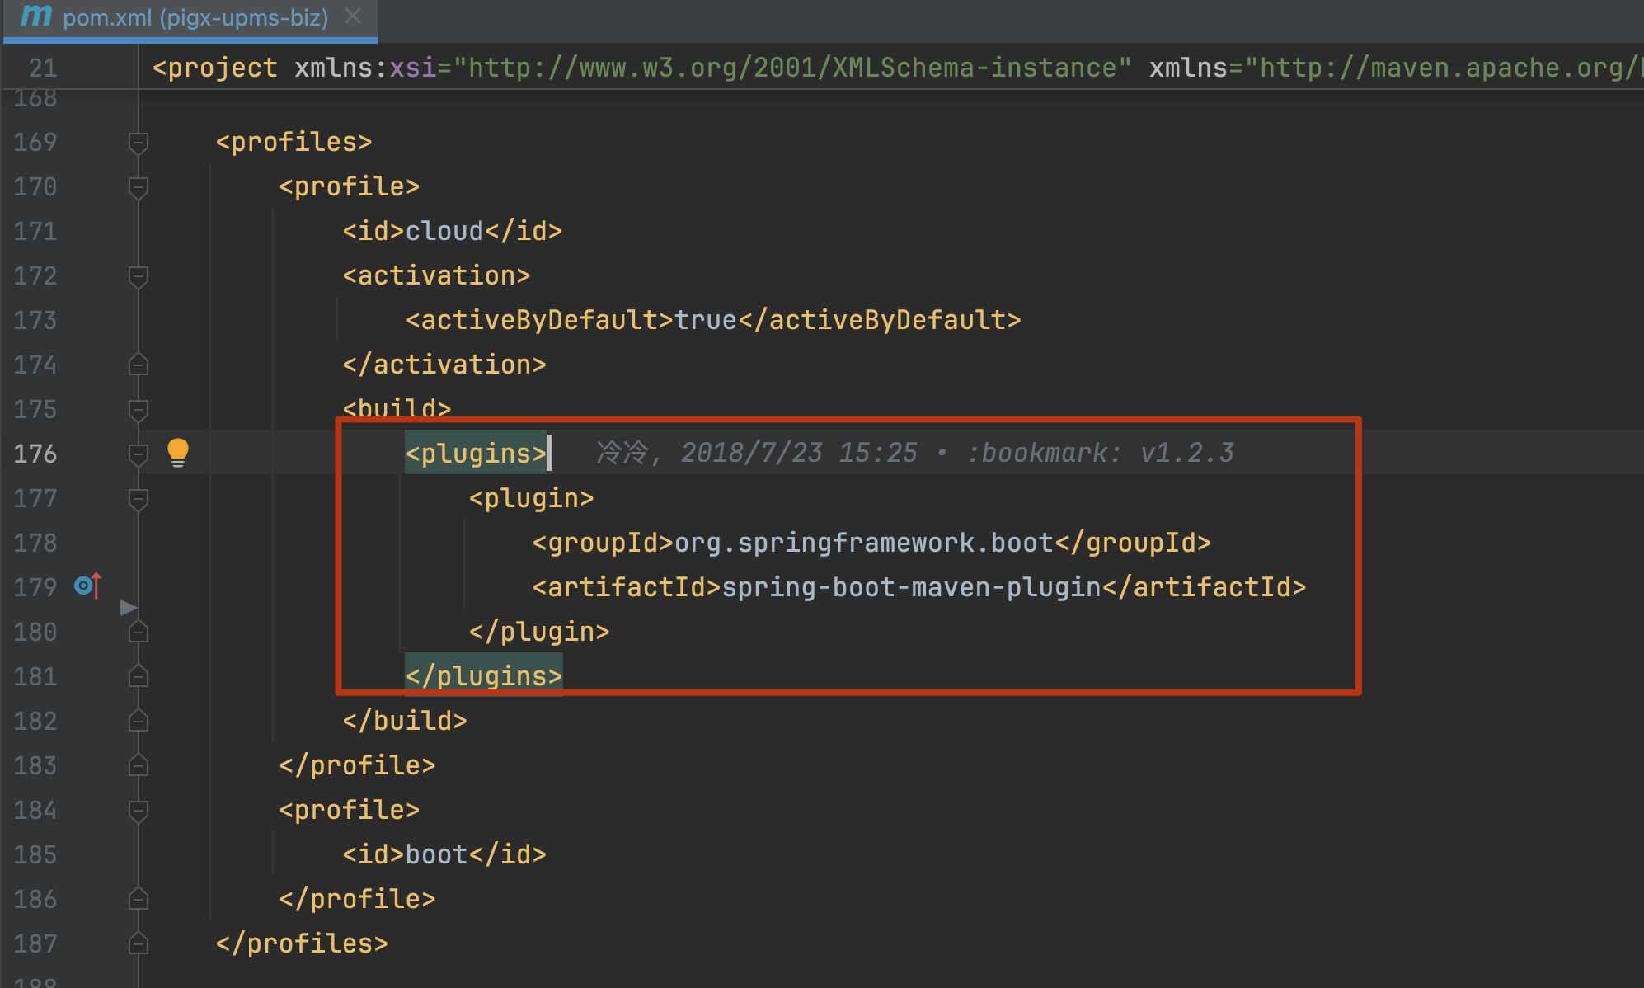Collapse the <plugins> block at line 176
This screenshot has height=988, width=1644.
click(x=139, y=454)
